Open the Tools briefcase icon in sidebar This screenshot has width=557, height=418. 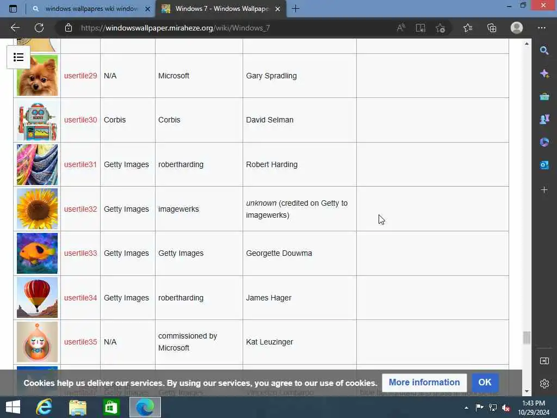[544, 96]
